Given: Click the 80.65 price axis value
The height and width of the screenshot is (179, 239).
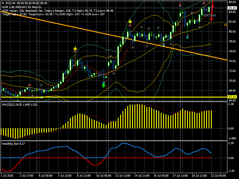Looking at the screenshot, I should 232,32.
